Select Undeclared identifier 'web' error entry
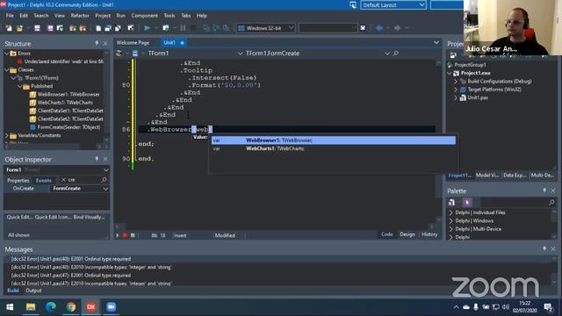This screenshot has height=316, width=562. tap(63, 61)
